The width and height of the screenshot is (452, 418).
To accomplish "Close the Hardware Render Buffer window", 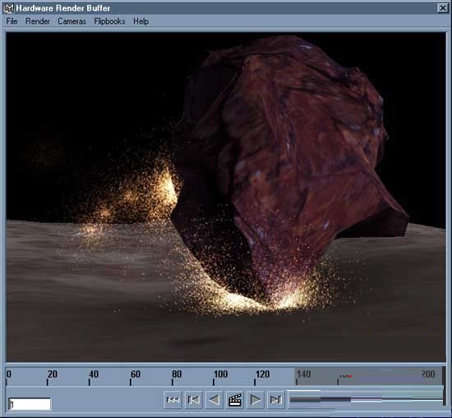I will (x=443, y=8).
